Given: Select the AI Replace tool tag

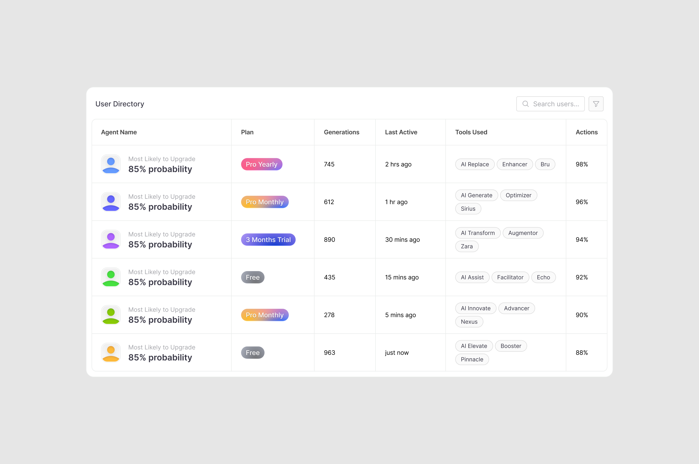Looking at the screenshot, I should 475,164.
